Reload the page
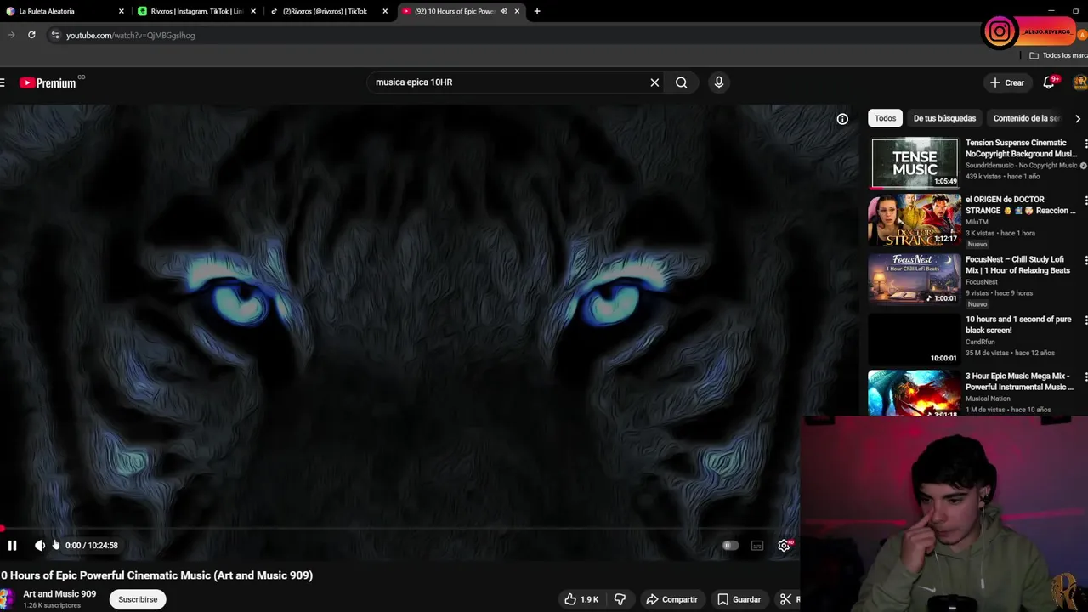 click(31, 35)
